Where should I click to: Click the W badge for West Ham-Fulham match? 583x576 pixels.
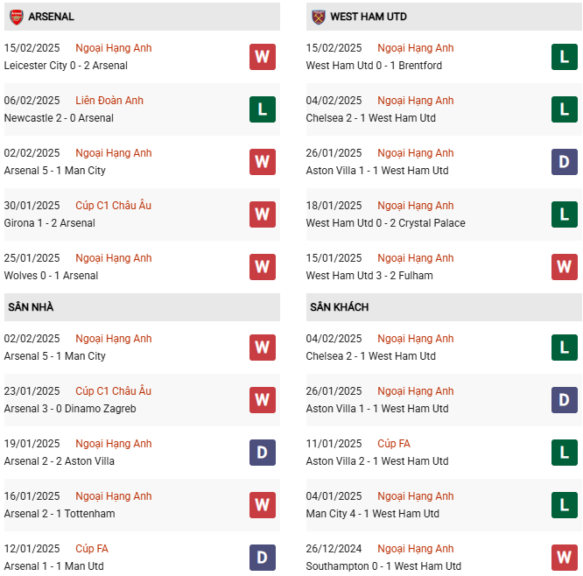click(565, 267)
